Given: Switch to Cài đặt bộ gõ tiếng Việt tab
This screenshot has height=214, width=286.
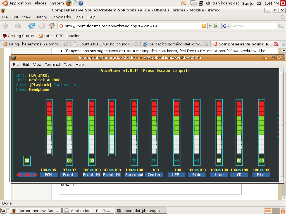Looking at the screenshot, I should coord(175,44).
